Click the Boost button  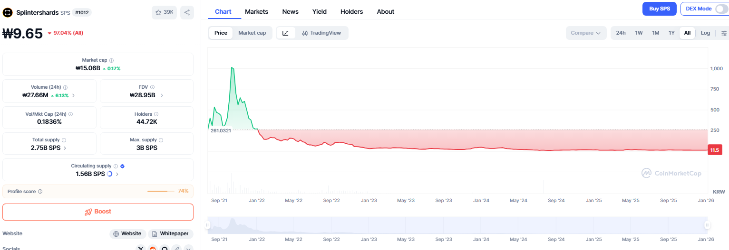tap(98, 212)
